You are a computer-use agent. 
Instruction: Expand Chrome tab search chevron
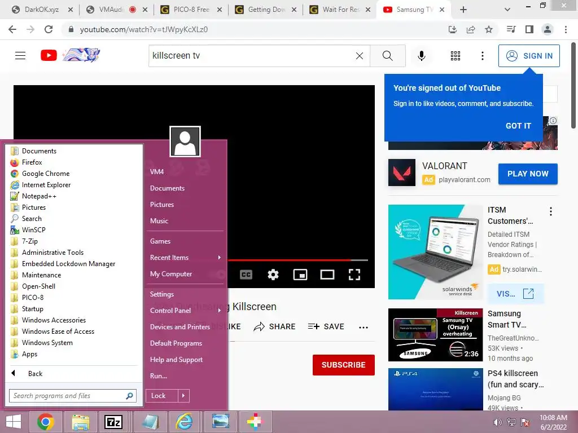[x=507, y=10]
